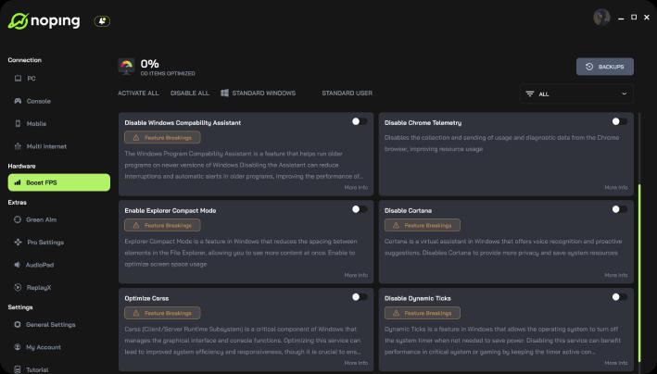Click the Optimize Csrss title

pyautogui.click(x=146, y=298)
